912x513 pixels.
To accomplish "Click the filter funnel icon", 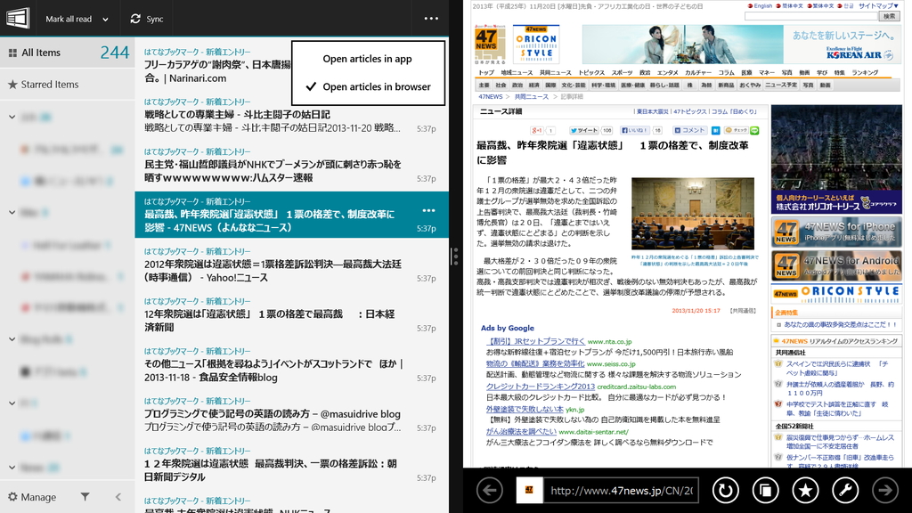I will (x=85, y=497).
